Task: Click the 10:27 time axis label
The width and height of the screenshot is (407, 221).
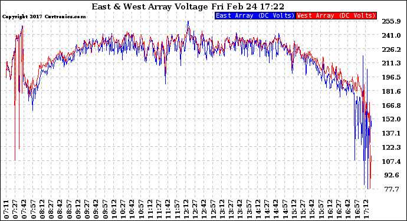Action: [123, 209]
